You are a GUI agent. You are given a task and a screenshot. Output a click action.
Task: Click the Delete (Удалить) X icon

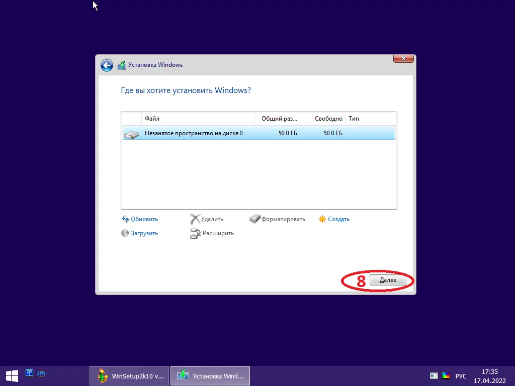(x=195, y=219)
